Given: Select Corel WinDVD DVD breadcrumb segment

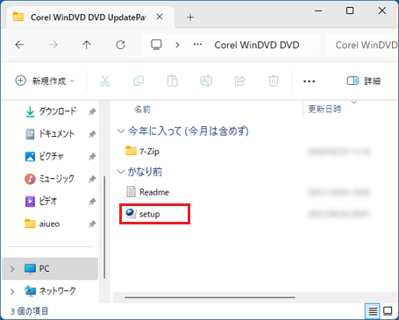Looking at the screenshot, I should click(x=257, y=45).
